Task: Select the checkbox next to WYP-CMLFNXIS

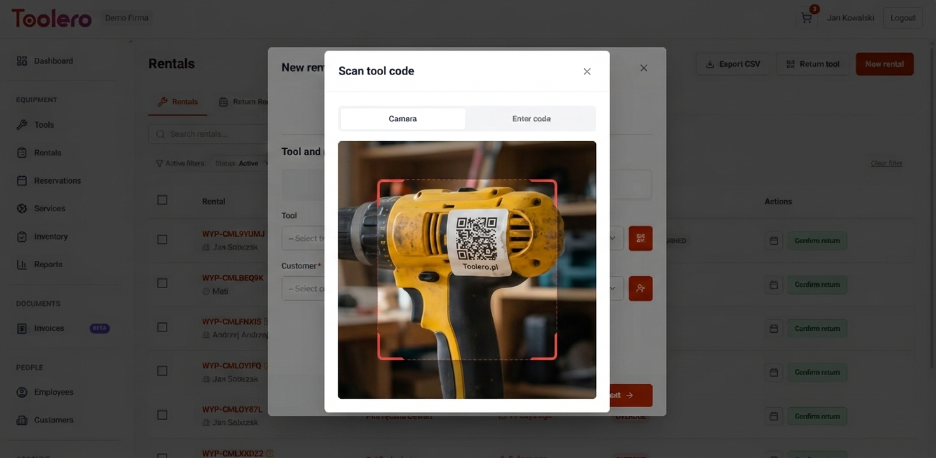Action: [x=162, y=326]
